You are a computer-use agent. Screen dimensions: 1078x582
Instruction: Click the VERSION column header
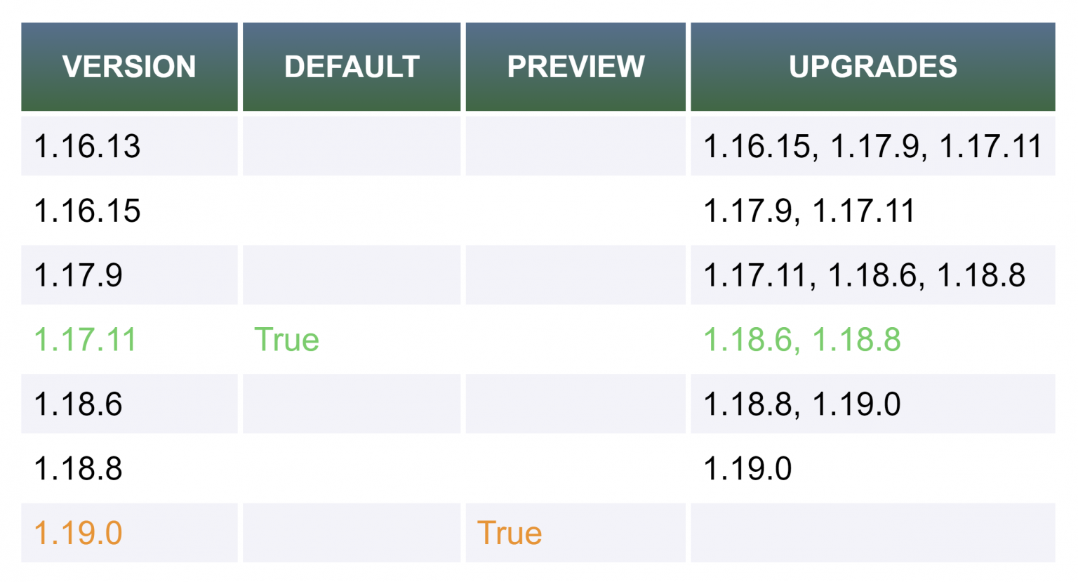tap(129, 67)
